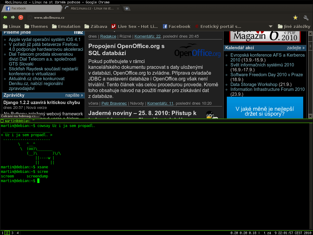313x235 pixels.
Task: Open Komentářů: 11 link
Action: pyautogui.click(x=160, y=103)
